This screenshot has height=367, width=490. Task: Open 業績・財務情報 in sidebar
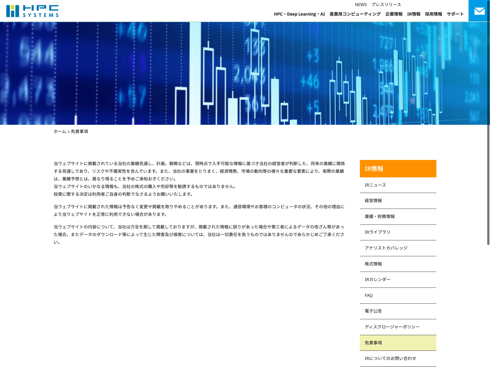(x=379, y=217)
